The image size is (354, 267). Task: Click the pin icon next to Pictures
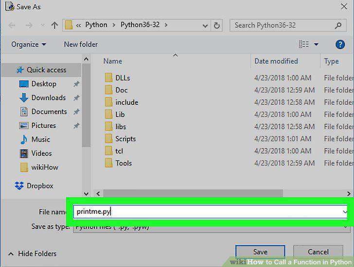pyautogui.click(x=76, y=125)
